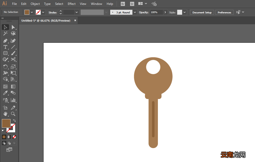Select the Curvature tool
255x162 pixels.
(13, 41)
